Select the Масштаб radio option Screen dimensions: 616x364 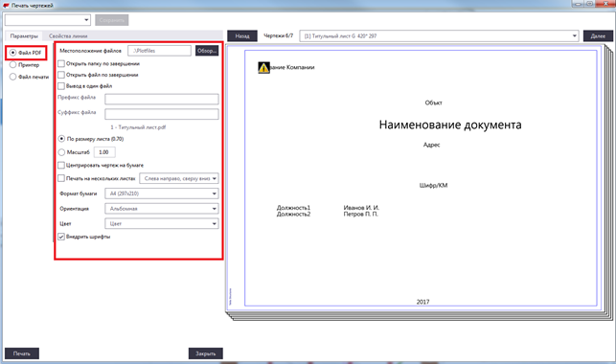click(x=61, y=152)
